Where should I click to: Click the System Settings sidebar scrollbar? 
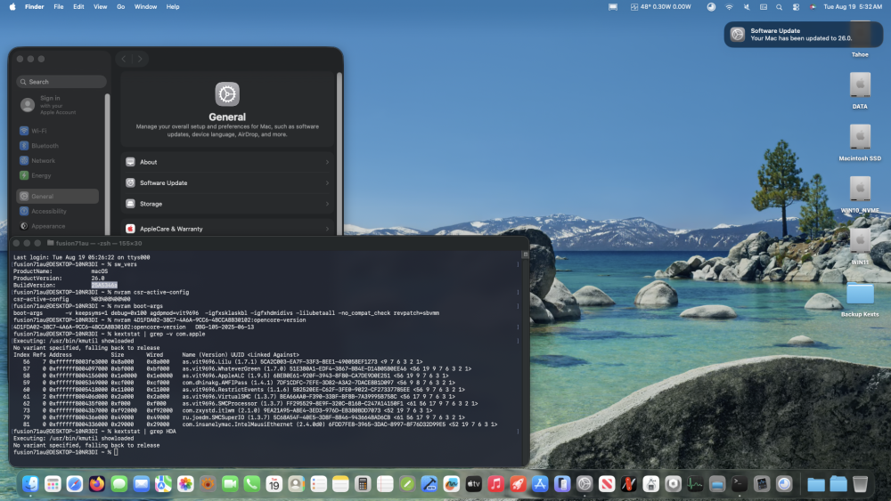108,165
